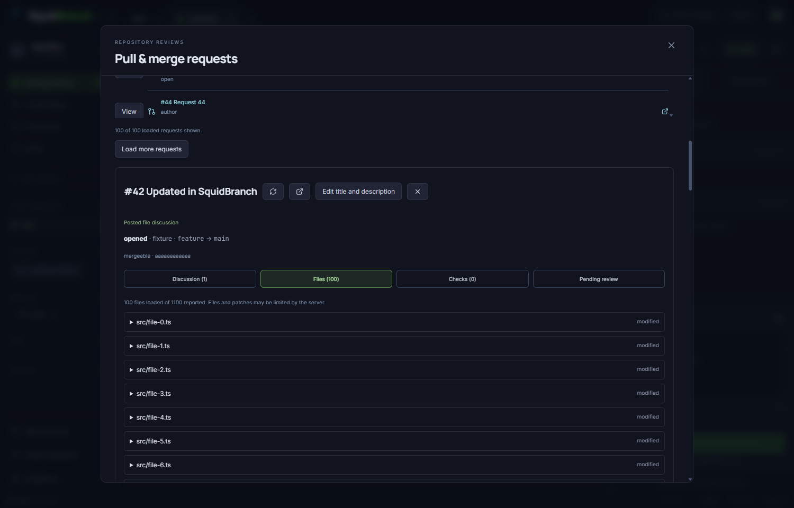
Task: Switch to Discussion (1) tab
Action: (190, 279)
